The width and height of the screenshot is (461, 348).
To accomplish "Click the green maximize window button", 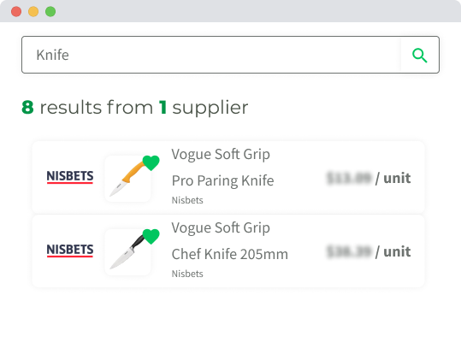I will pos(50,12).
